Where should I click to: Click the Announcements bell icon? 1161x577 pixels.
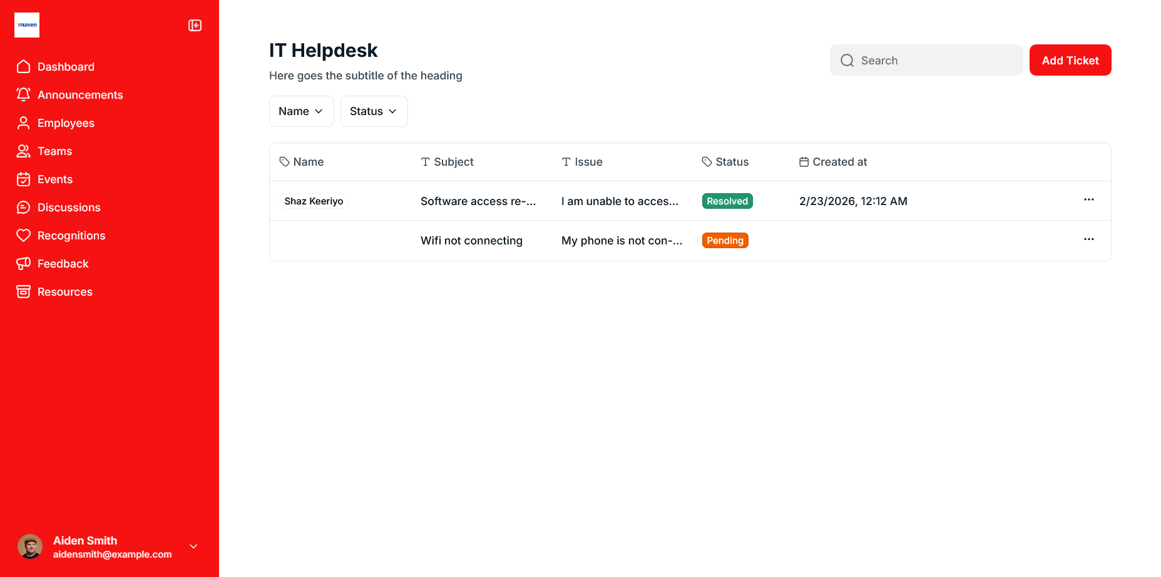click(x=24, y=94)
